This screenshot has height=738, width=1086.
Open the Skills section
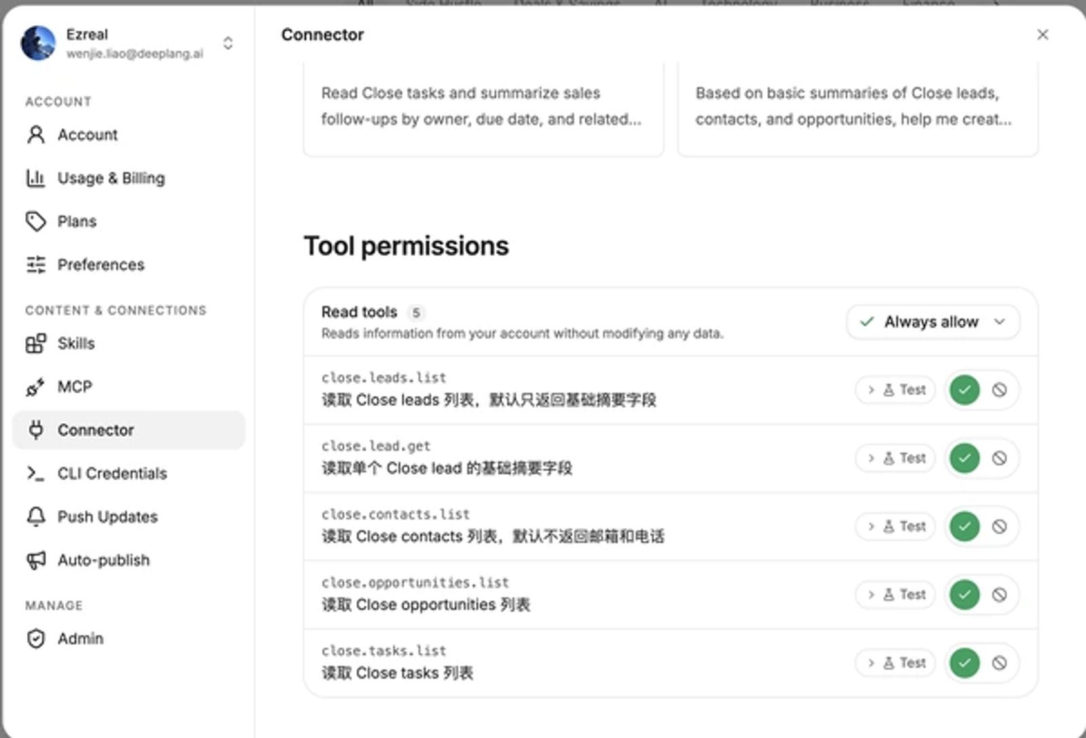[129, 343]
